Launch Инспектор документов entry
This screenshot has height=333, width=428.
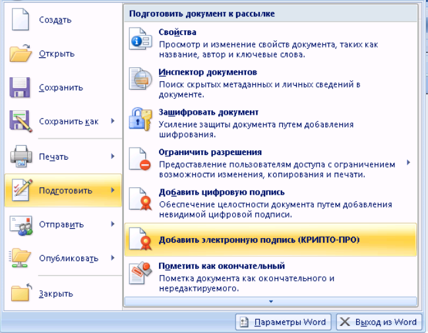click(270, 83)
